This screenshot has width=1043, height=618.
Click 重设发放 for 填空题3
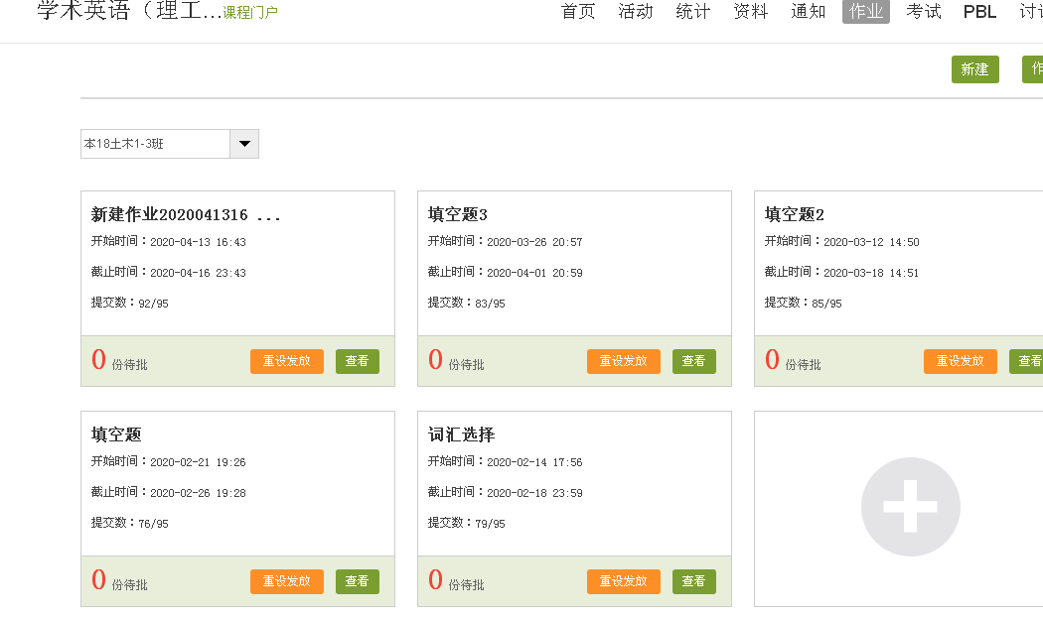(624, 361)
